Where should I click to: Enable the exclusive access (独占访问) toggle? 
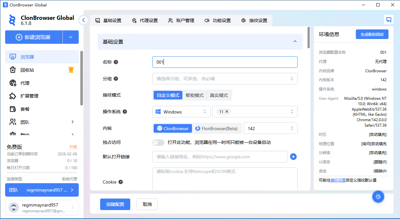click(x=158, y=142)
